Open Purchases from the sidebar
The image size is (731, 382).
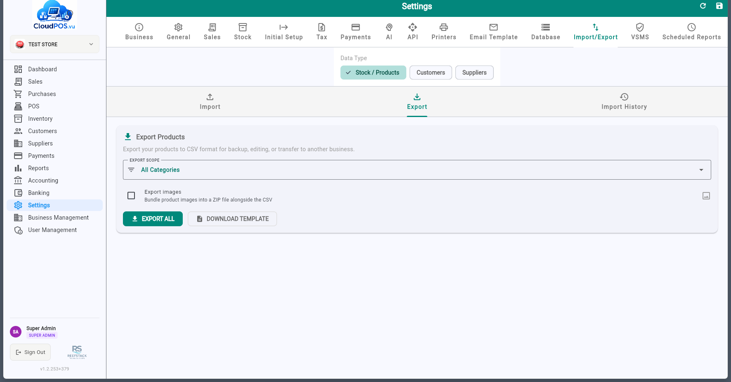54,94
